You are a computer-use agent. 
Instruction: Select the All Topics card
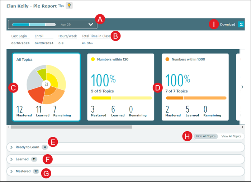pos(46,87)
